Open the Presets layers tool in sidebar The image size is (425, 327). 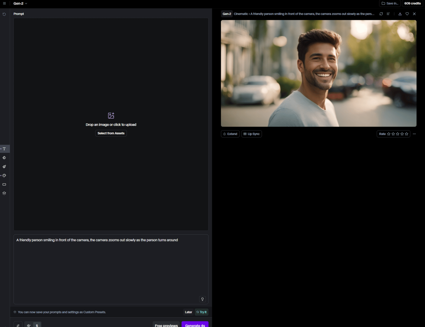click(4, 193)
